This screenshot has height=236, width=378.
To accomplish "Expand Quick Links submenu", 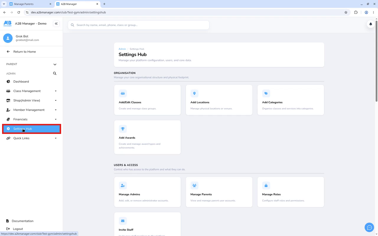I will [x=56, y=138].
